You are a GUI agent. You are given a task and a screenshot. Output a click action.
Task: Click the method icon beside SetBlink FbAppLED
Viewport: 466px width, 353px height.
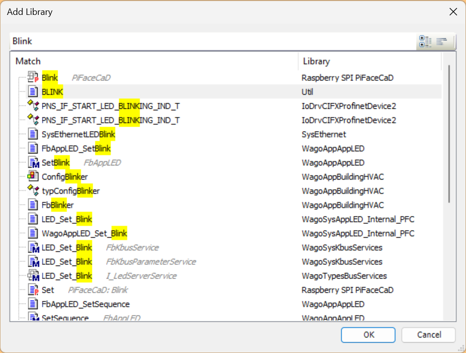coord(33,162)
